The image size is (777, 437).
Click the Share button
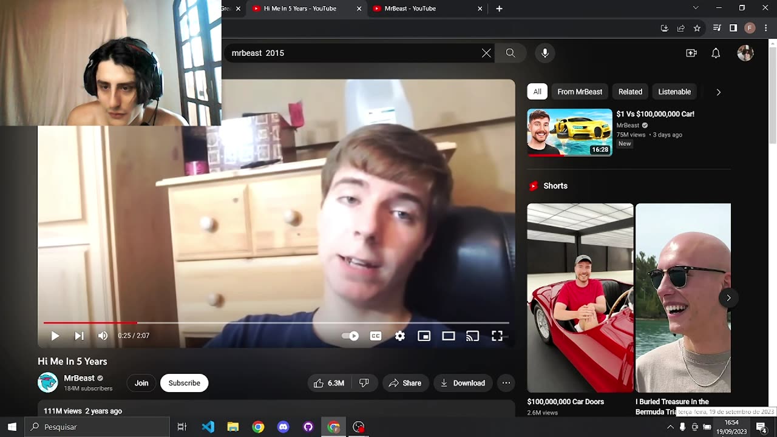(x=405, y=383)
